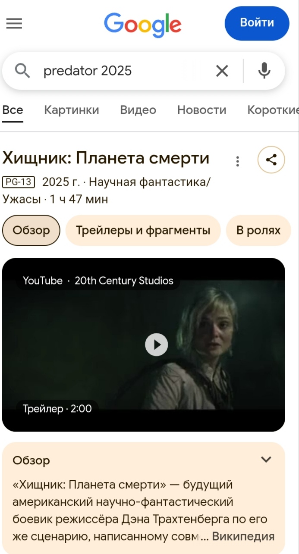Switch to the Видео tab

[138, 110]
